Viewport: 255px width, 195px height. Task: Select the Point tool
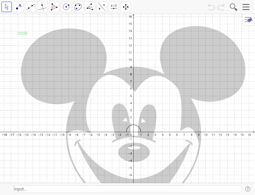(19, 7)
